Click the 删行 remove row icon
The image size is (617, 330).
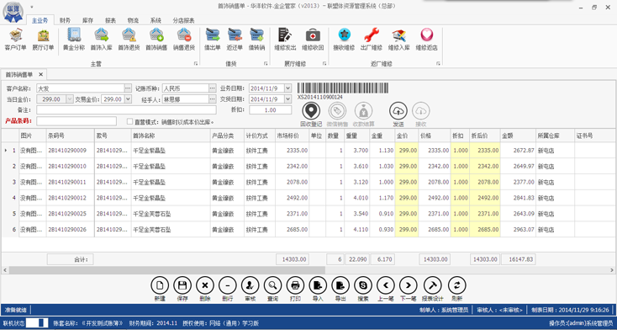pyautogui.click(x=228, y=285)
